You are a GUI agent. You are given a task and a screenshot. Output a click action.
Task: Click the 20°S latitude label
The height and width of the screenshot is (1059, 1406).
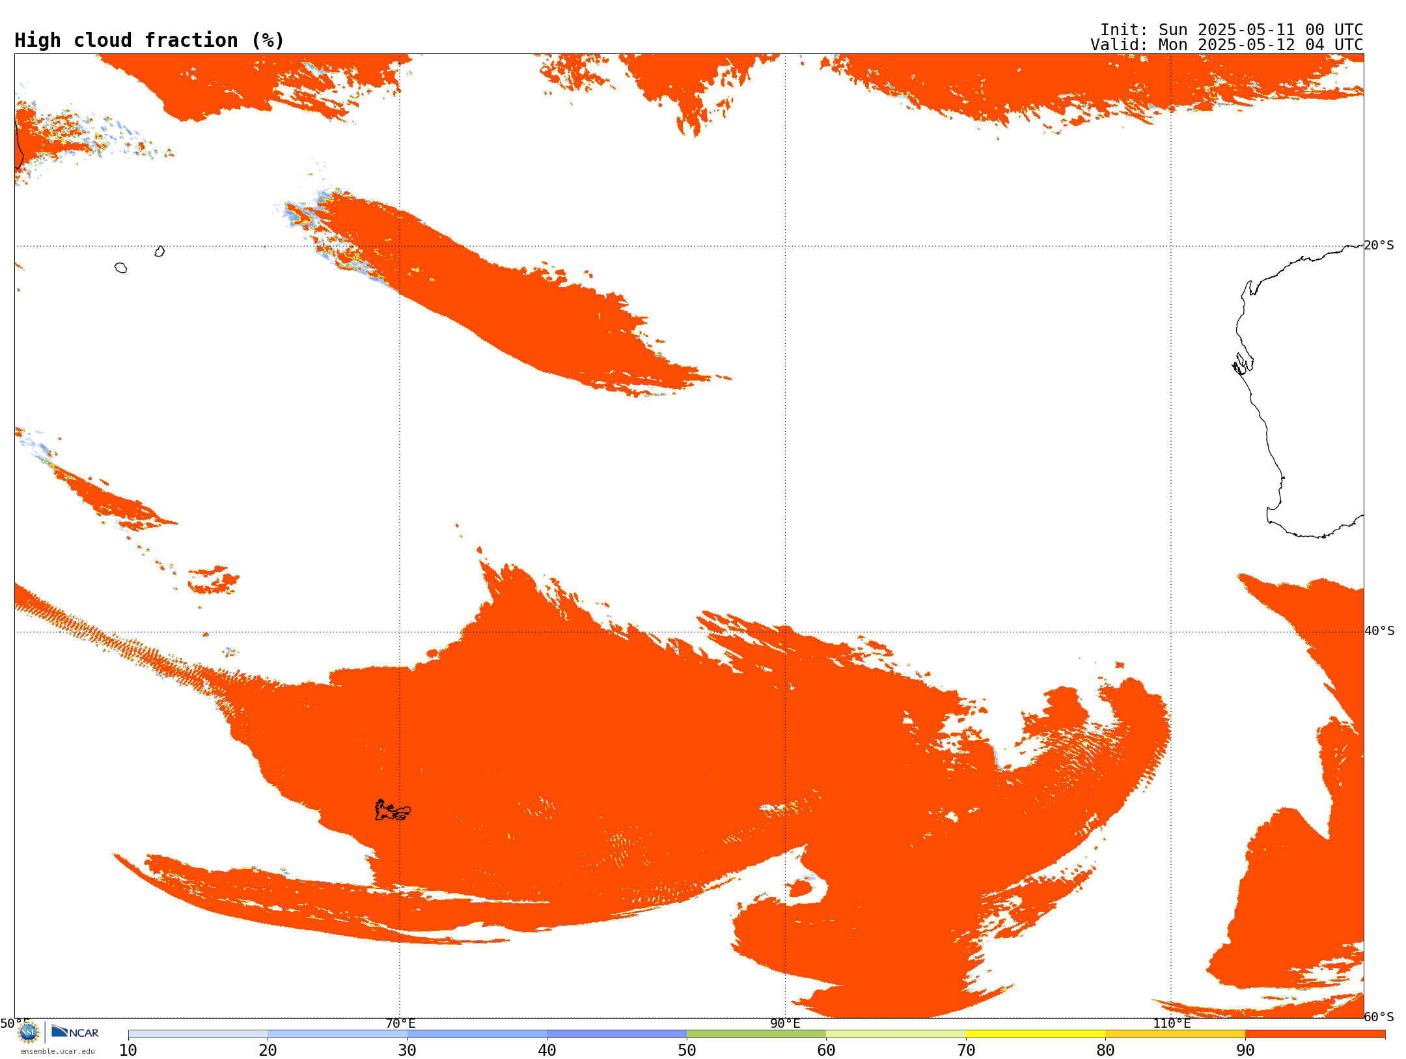click(x=1379, y=246)
